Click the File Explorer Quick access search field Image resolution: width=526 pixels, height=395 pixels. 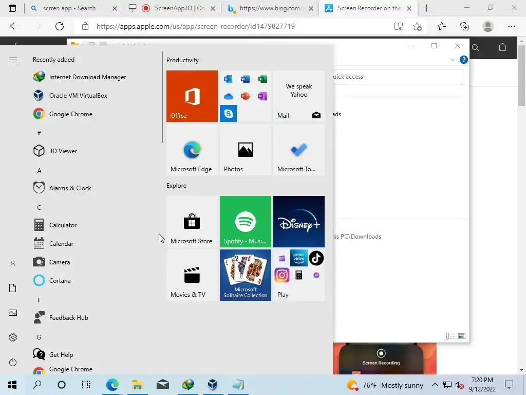coord(398,77)
